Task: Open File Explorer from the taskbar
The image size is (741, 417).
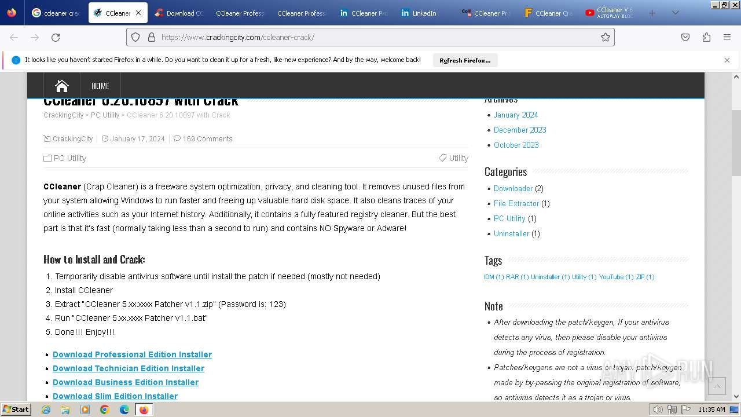Action: [65, 409]
